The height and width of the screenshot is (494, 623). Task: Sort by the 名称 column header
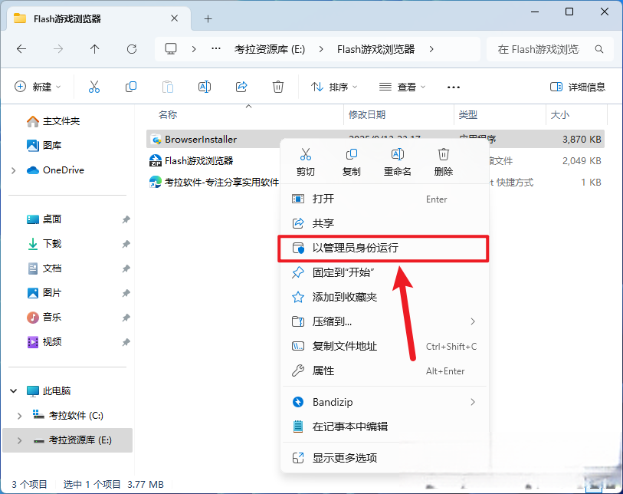coord(168,115)
